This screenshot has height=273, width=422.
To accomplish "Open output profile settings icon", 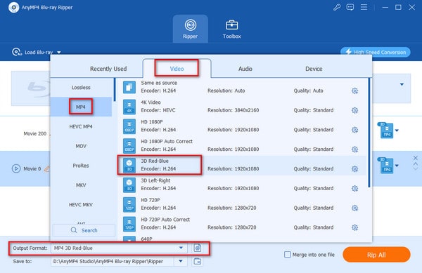I will point(198,248).
